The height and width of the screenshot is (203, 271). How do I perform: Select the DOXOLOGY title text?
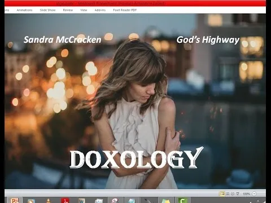pyautogui.click(x=137, y=158)
